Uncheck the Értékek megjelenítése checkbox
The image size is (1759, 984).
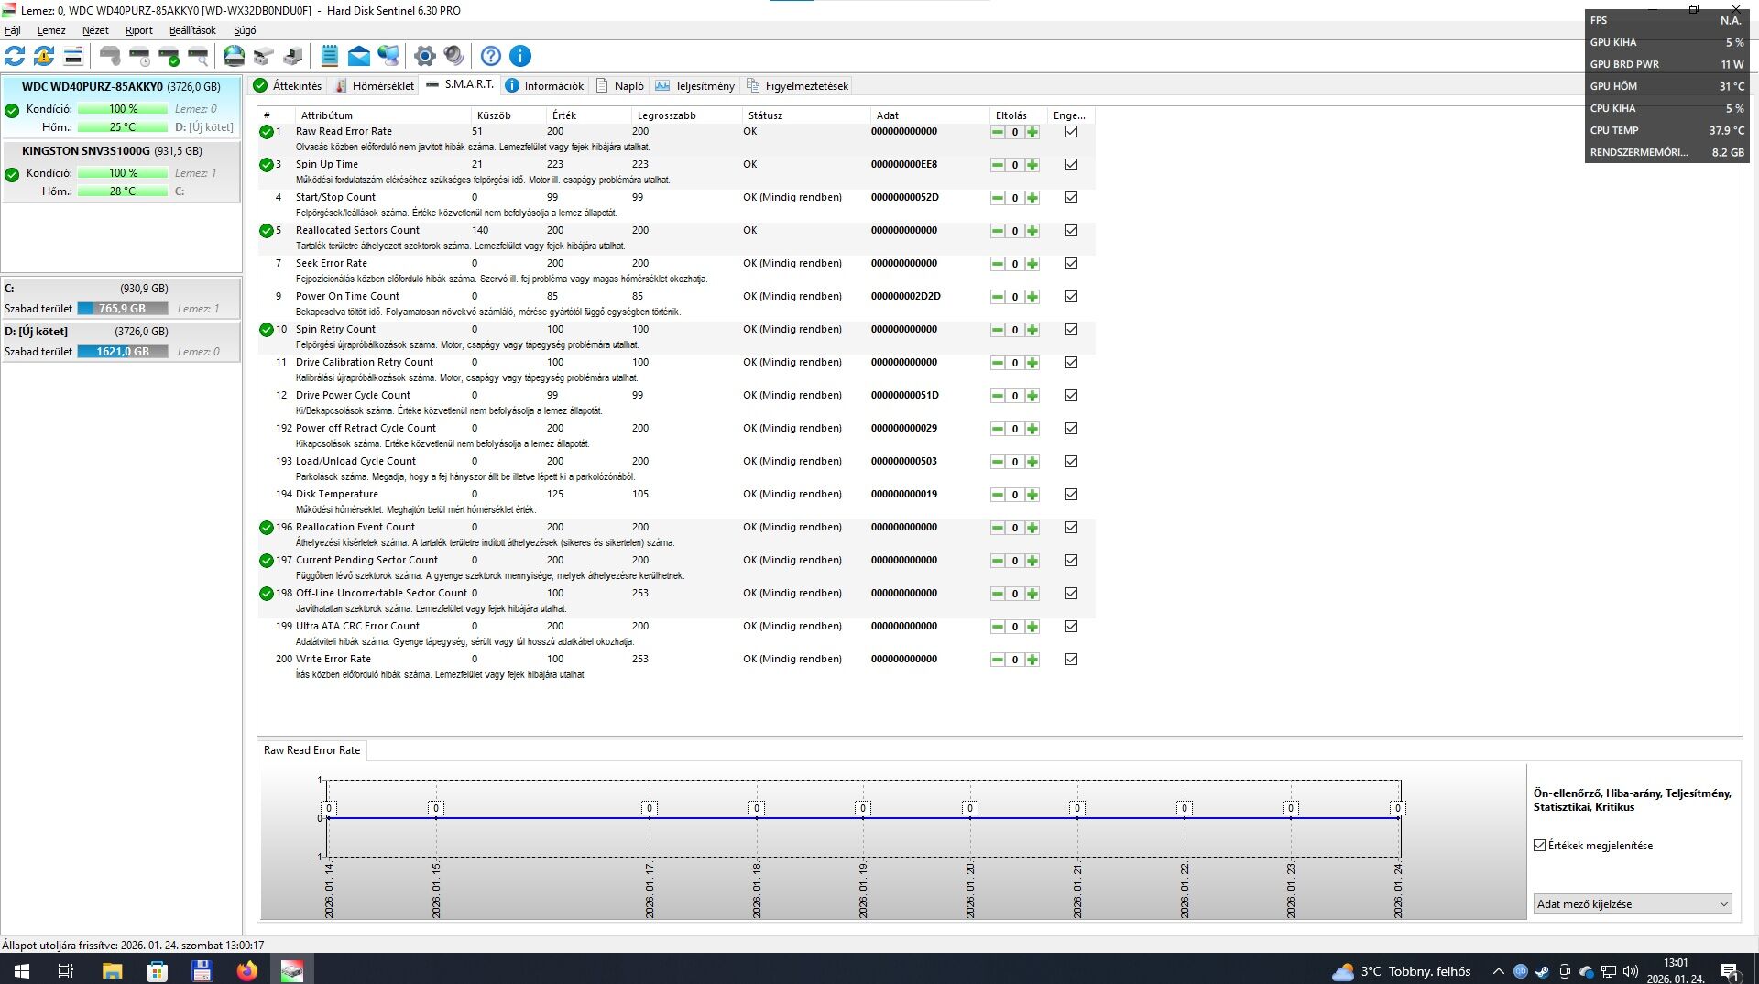(x=1540, y=846)
